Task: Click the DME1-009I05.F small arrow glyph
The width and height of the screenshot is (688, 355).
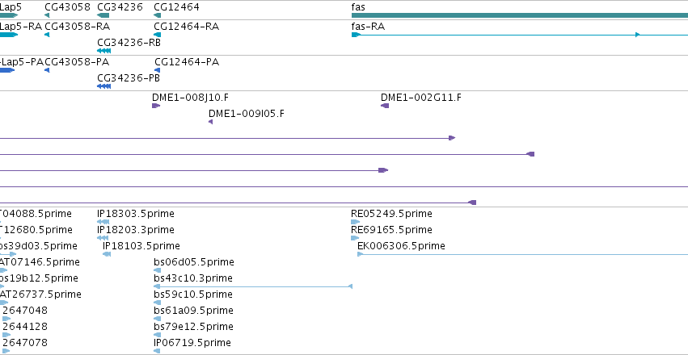Action: pyautogui.click(x=211, y=122)
